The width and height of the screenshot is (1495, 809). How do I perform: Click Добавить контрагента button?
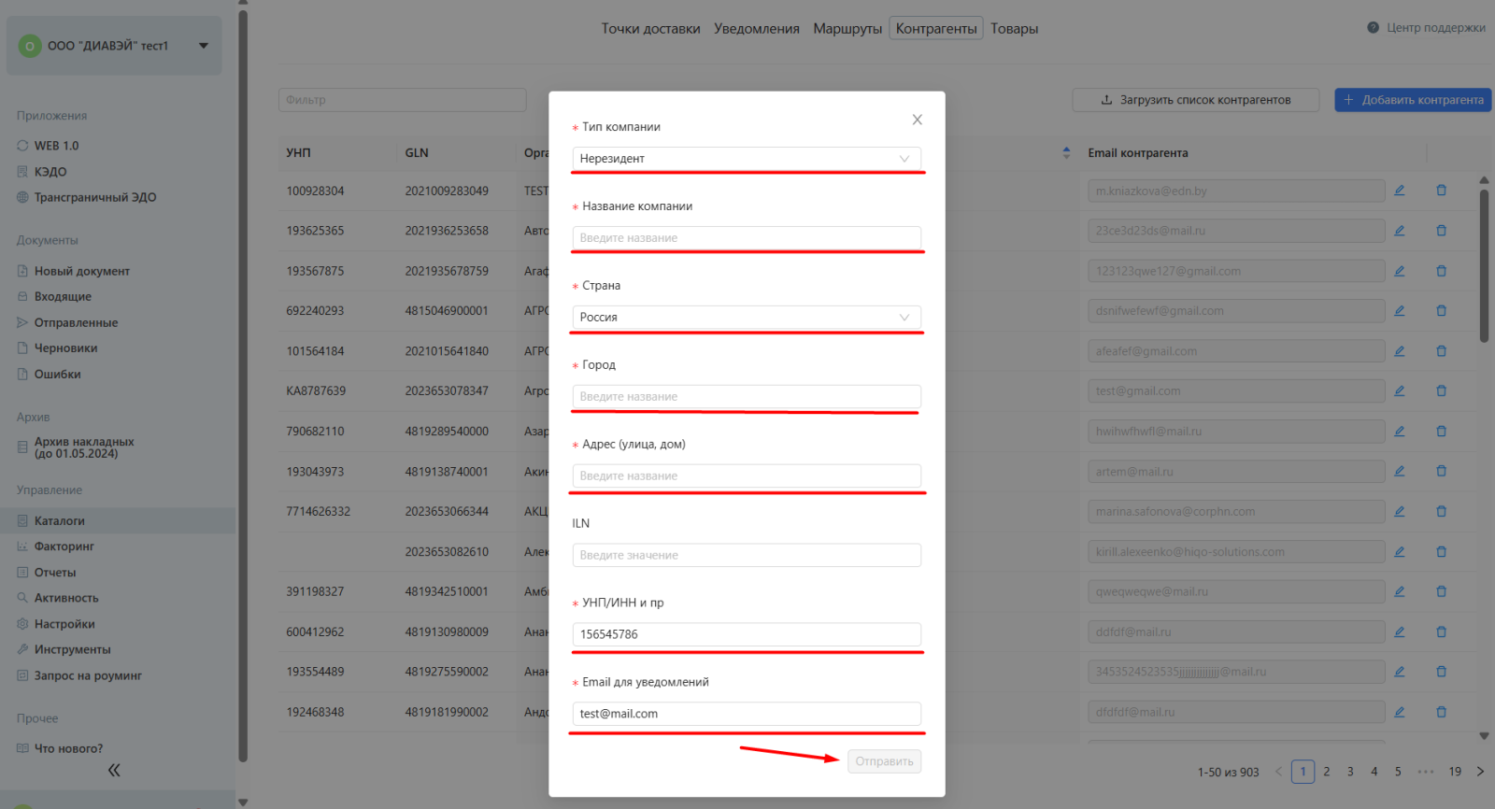pos(1412,100)
